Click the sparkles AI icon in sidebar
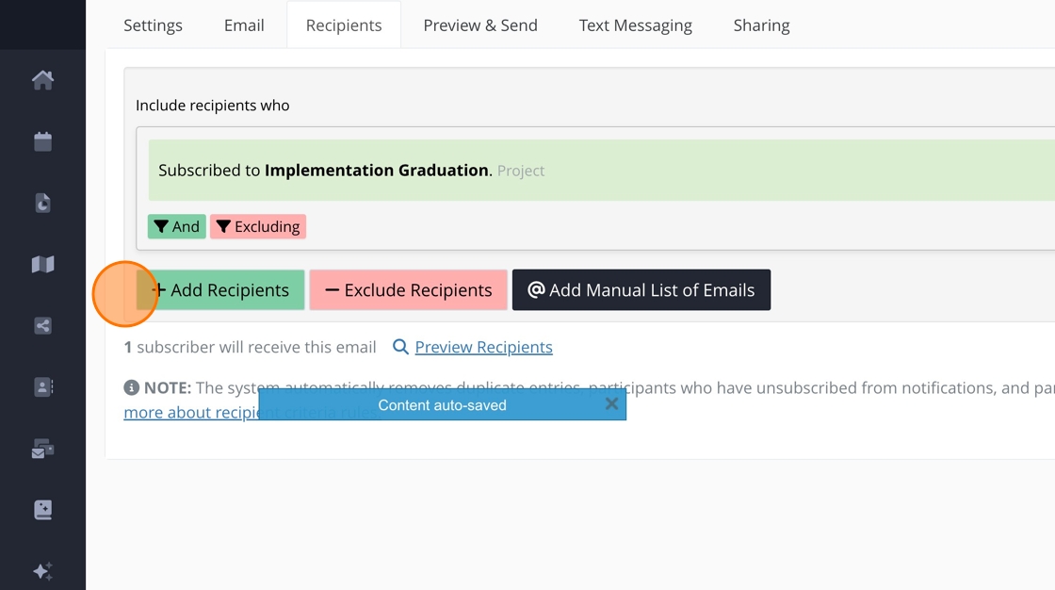Image resolution: width=1055 pixels, height=590 pixels. coord(42,571)
